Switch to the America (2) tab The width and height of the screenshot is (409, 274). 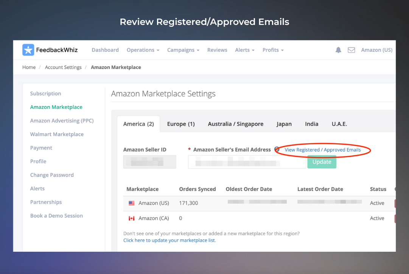tap(138, 124)
